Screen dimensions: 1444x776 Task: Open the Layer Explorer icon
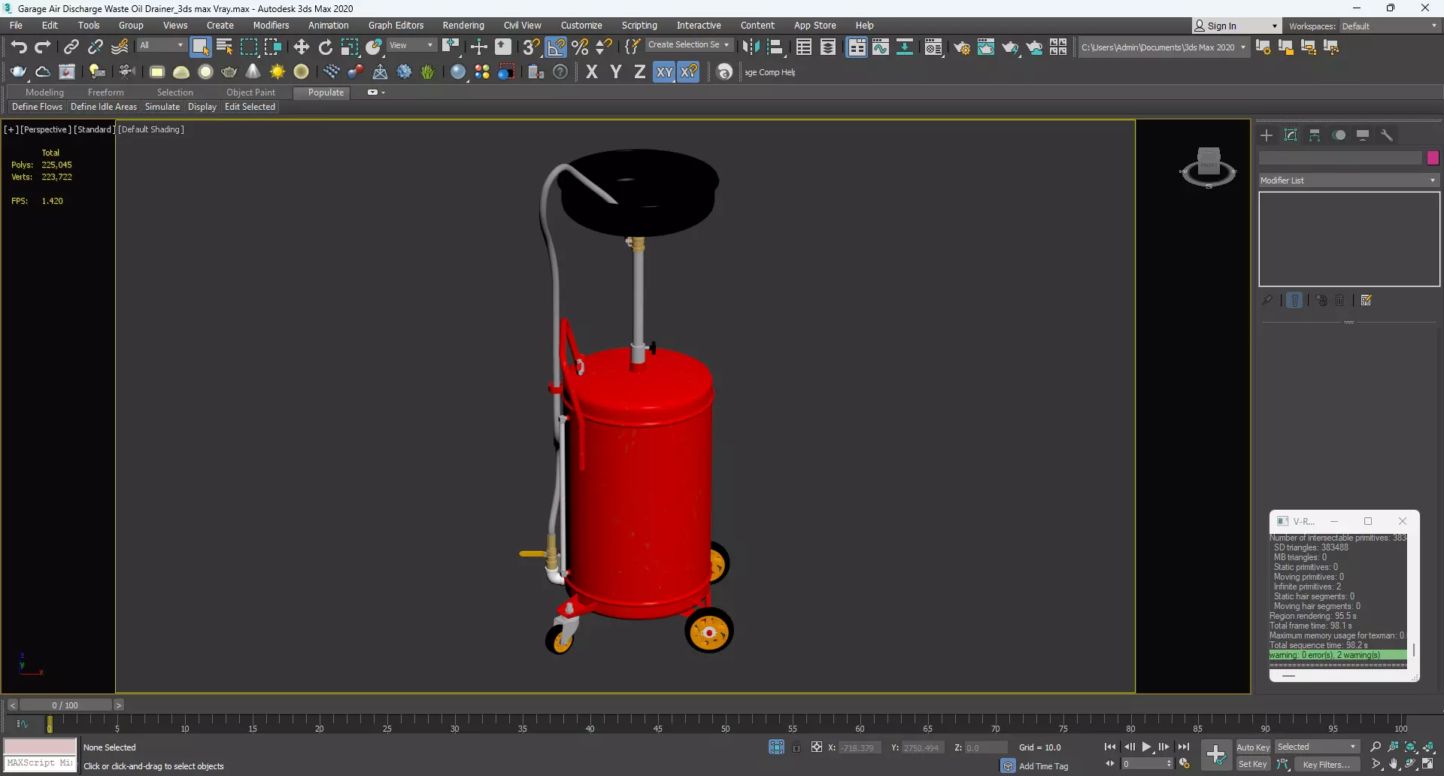pyautogui.click(x=827, y=47)
